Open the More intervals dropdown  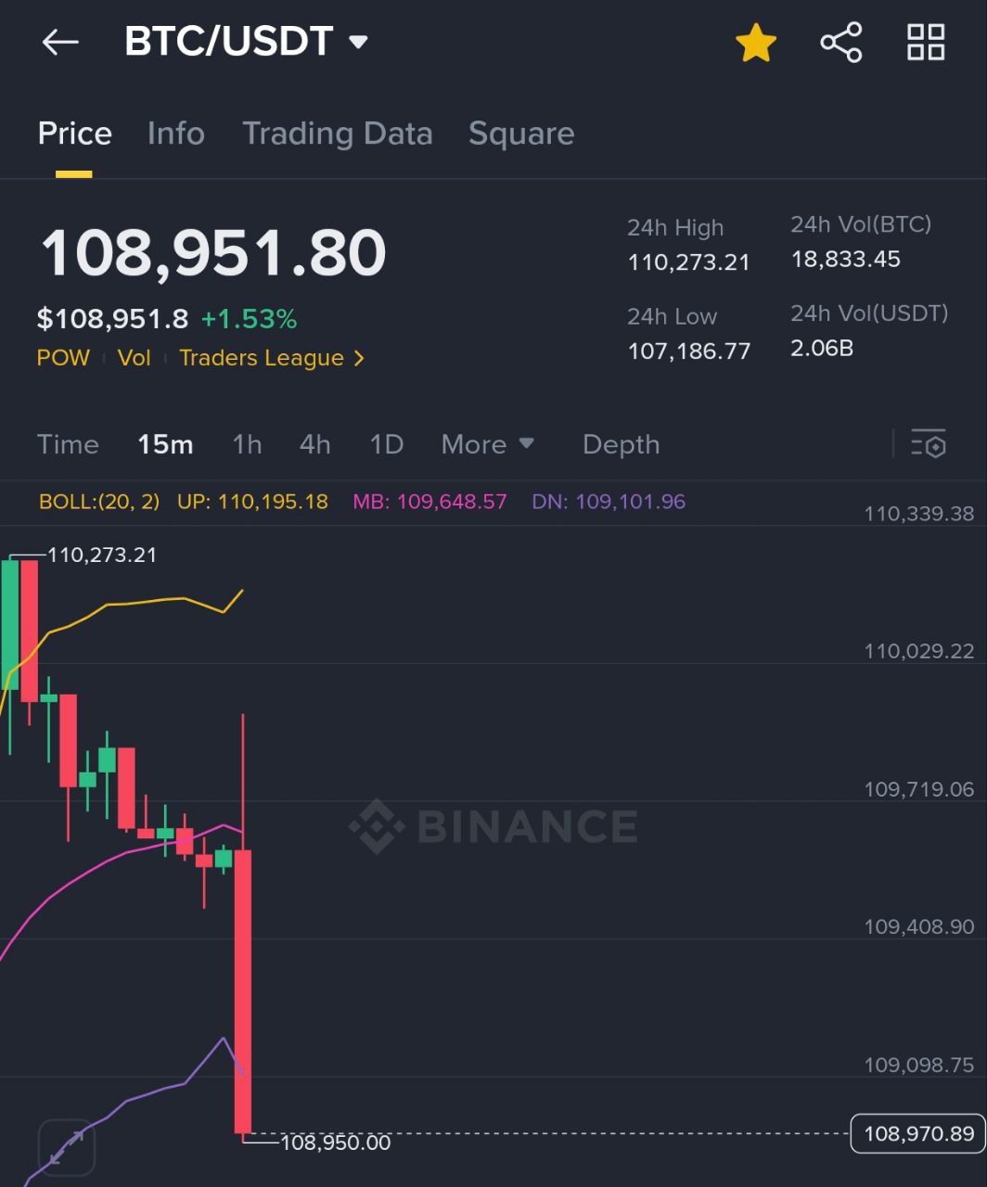coord(488,444)
